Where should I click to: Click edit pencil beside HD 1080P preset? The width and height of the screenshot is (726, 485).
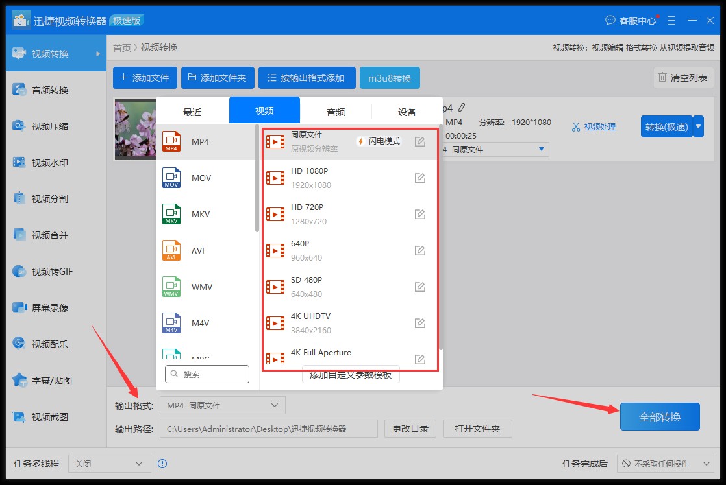click(419, 175)
